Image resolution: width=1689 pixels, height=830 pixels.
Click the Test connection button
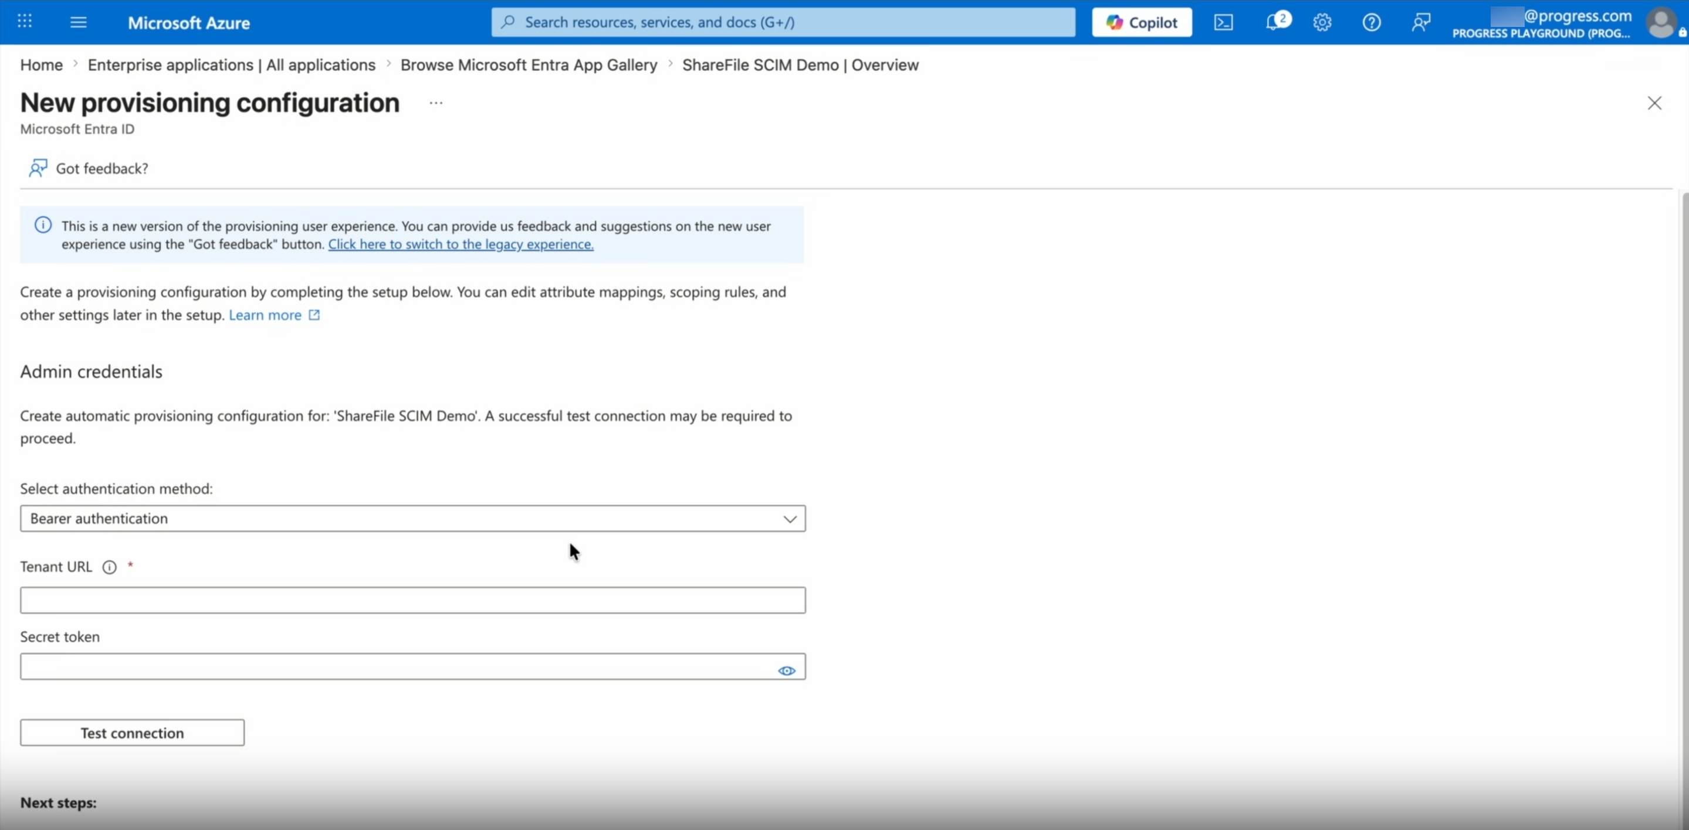pyautogui.click(x=133, y=732)
